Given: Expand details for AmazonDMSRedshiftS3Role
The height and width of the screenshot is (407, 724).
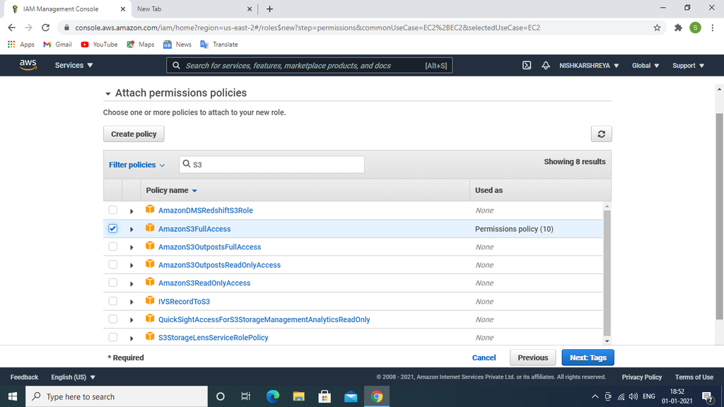Looking at the screenshot, I should click(x=132, y=209).
